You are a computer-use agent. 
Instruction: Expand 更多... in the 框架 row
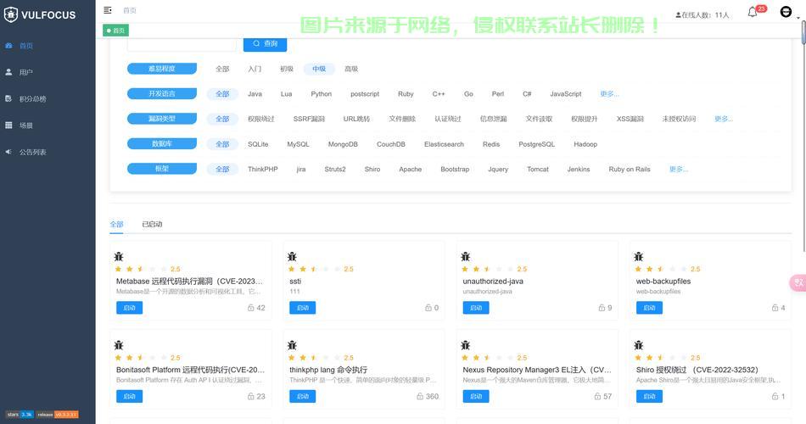click(x=679, y=169)
